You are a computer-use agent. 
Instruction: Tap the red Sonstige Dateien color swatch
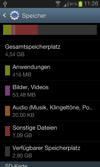tap(7, 131)
